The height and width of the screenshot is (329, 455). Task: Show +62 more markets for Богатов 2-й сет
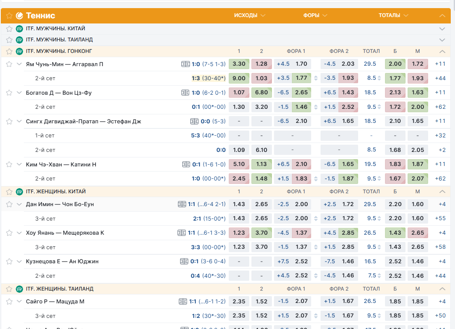click(x=440, y=107)
